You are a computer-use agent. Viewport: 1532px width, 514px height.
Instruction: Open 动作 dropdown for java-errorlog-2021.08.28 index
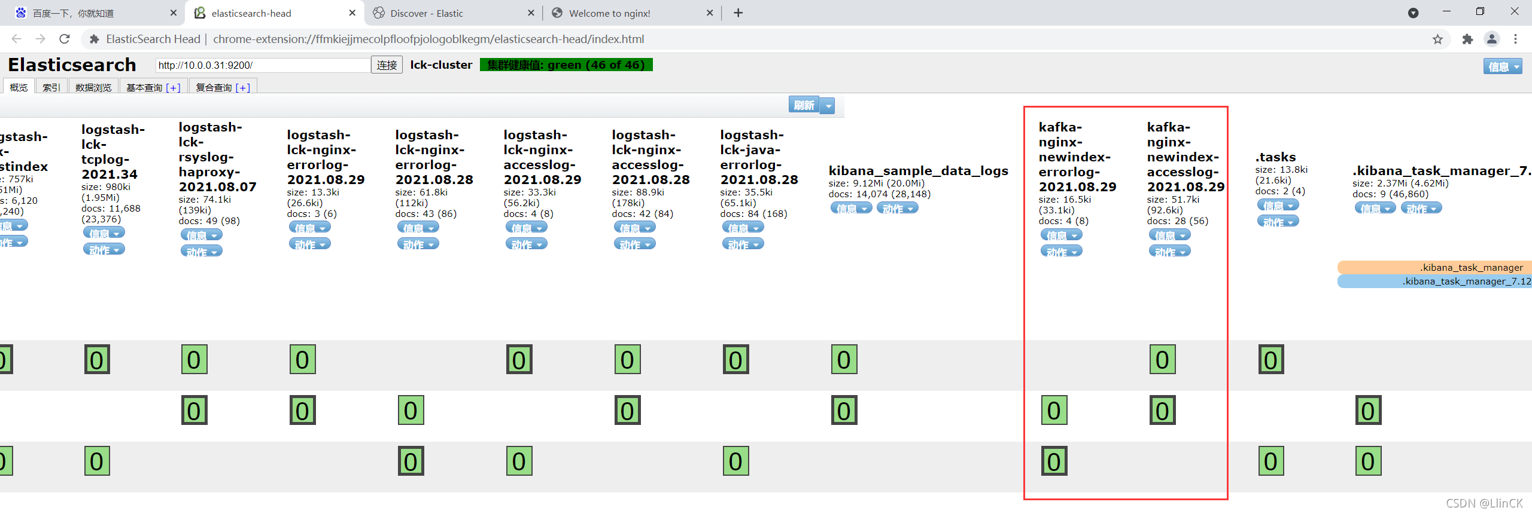click(743, 244)
